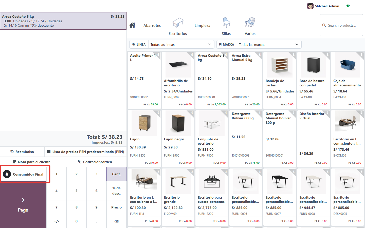Click the Reembolso button
Viewport: 365px width, 228px height.
click(22, 152)
